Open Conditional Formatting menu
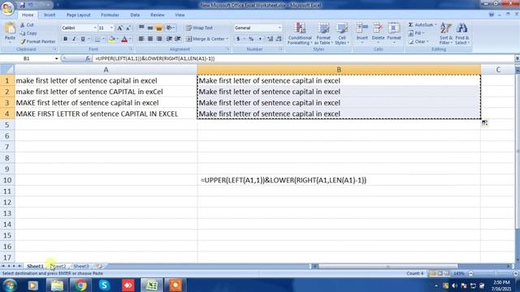 point(300,33)
